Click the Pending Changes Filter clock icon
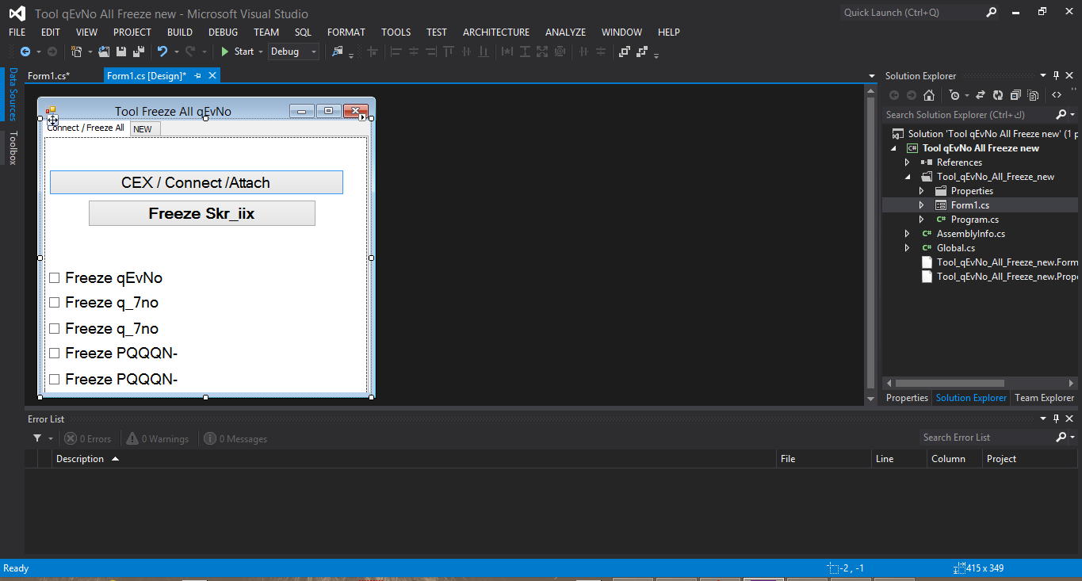Viewport: 1082px width, 581px height. pos(954,95)
